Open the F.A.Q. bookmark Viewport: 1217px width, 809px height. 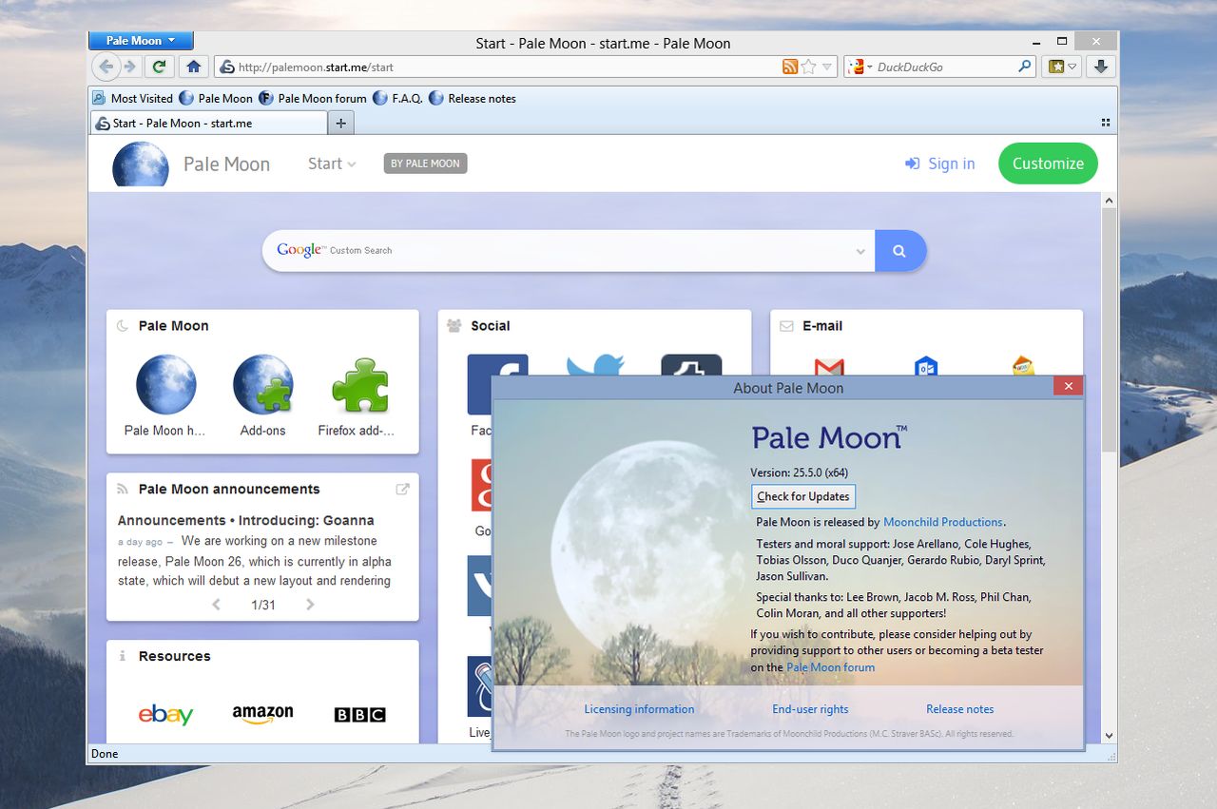click(398, 98)
